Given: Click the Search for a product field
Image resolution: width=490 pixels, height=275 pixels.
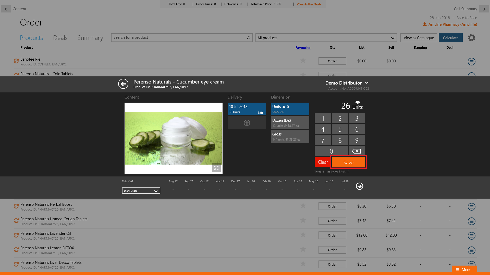Looking at the screenshot, I should pos(179,38).
